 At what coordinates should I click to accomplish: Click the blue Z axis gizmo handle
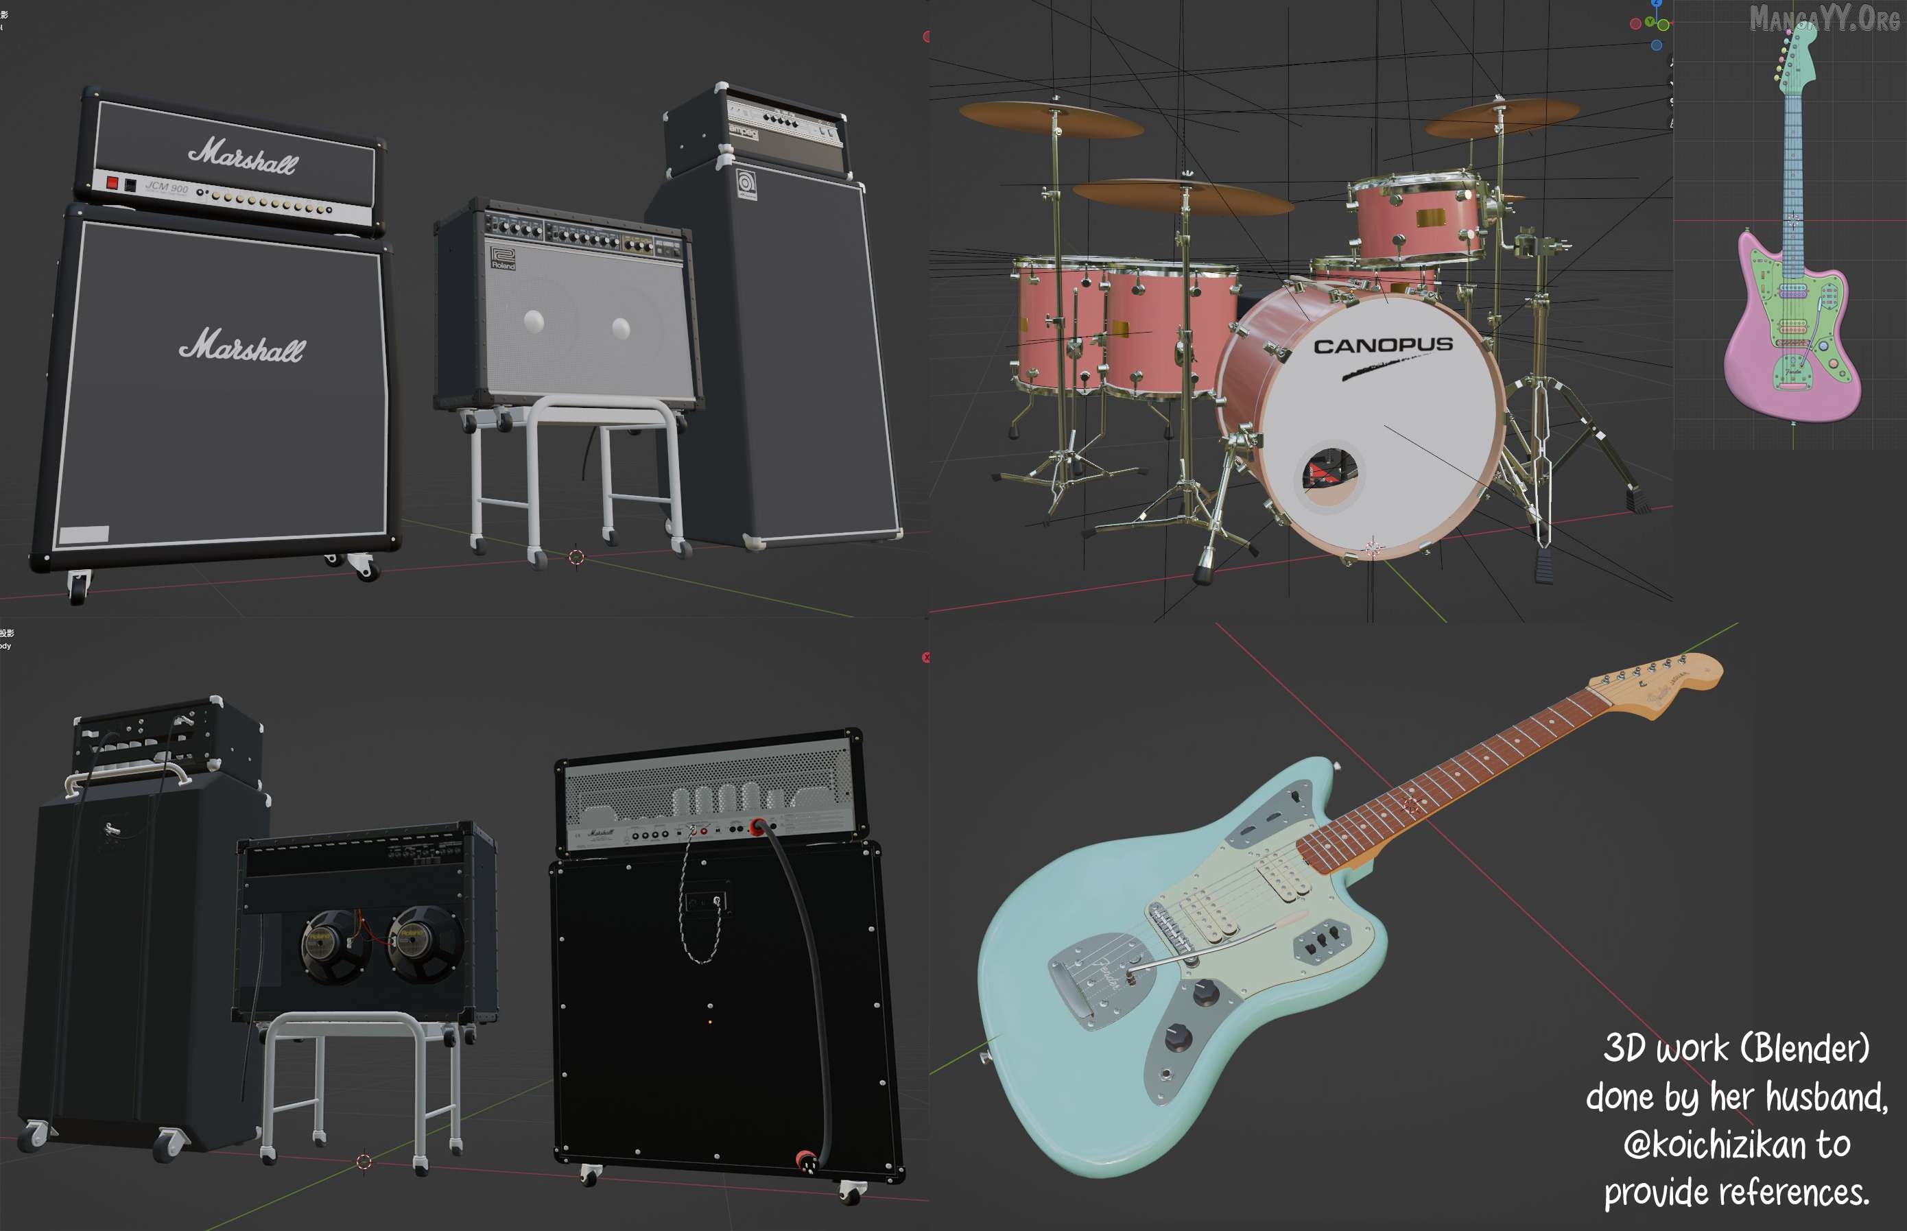(1657, 2)
